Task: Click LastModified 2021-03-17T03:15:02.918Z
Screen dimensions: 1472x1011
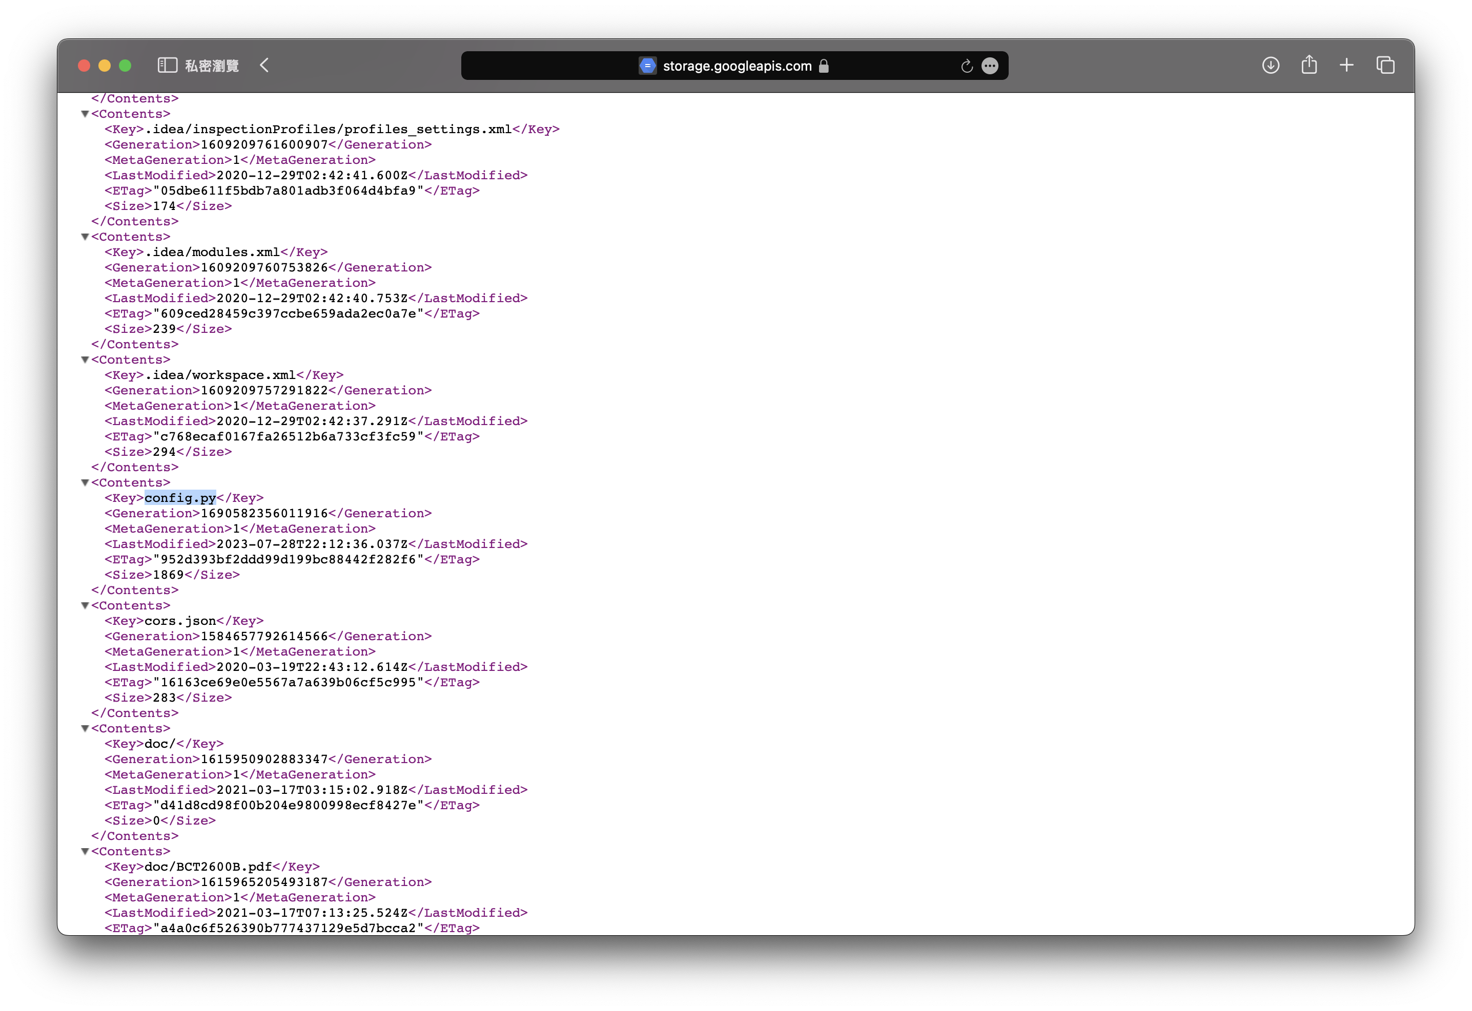Action: point(312,790)
